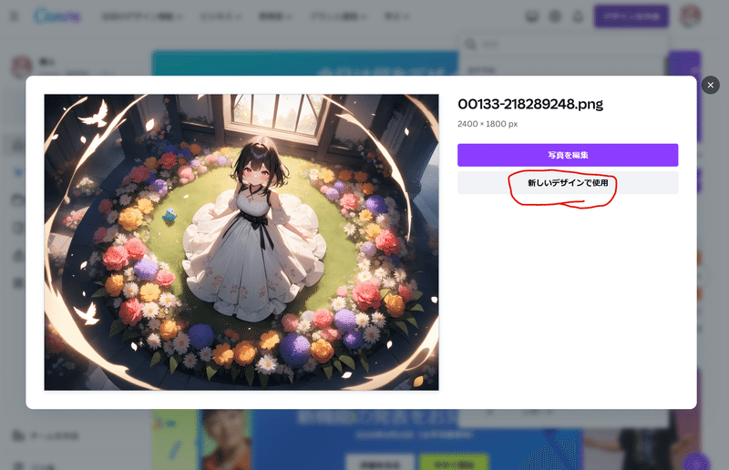Close the image preview dialog with X
This screenshot has width=729, height=470.
click(710, 85)
